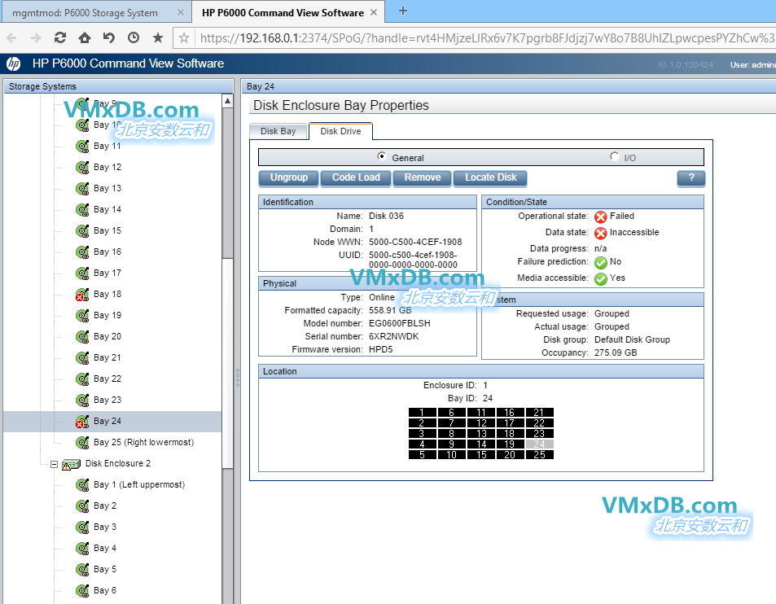Click bay 13 in enclosure location map
776x604 pixels.
(481, 433)
